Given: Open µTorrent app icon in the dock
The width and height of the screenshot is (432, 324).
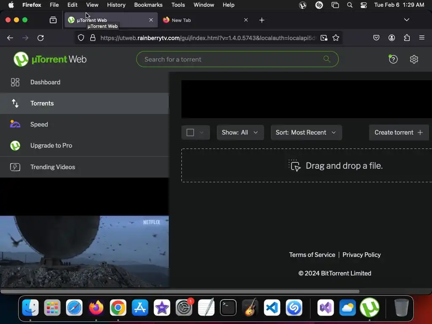Looking at the screenshot, I should (x=370, y=308).
